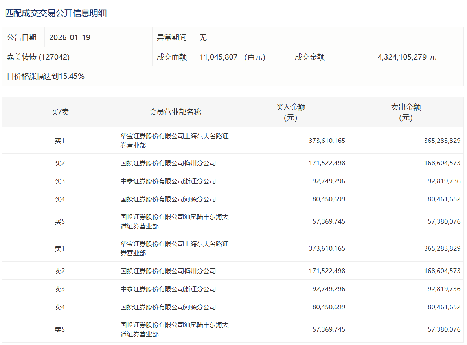The height and width of the screenshot is (345, 467).
Task: Open 中泰证券浙江分公司 in the 买3 row
Action: point(168,181)
